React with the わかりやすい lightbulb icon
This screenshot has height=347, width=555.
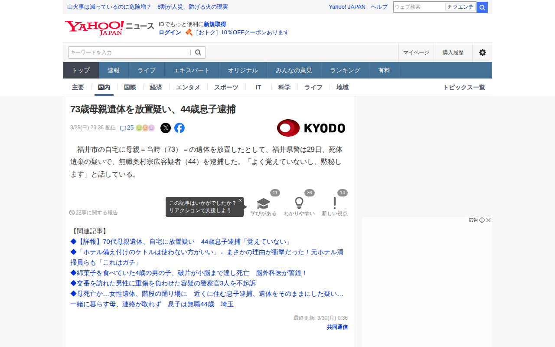pyautogui.click(x=299, y=203)
